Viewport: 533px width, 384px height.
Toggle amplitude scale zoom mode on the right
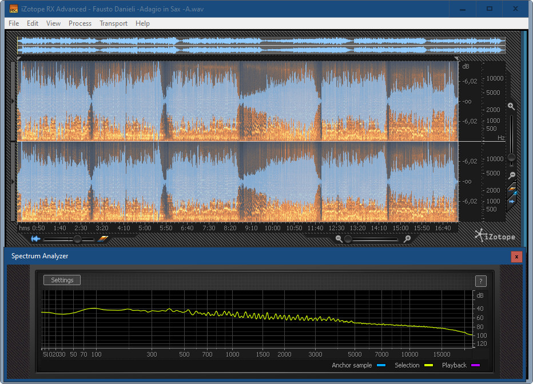point(512,201)
